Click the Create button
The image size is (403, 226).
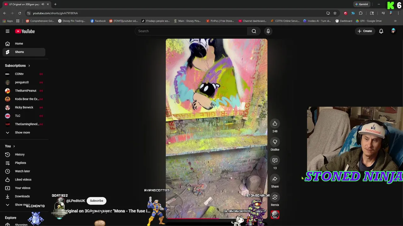click(365, 31)
